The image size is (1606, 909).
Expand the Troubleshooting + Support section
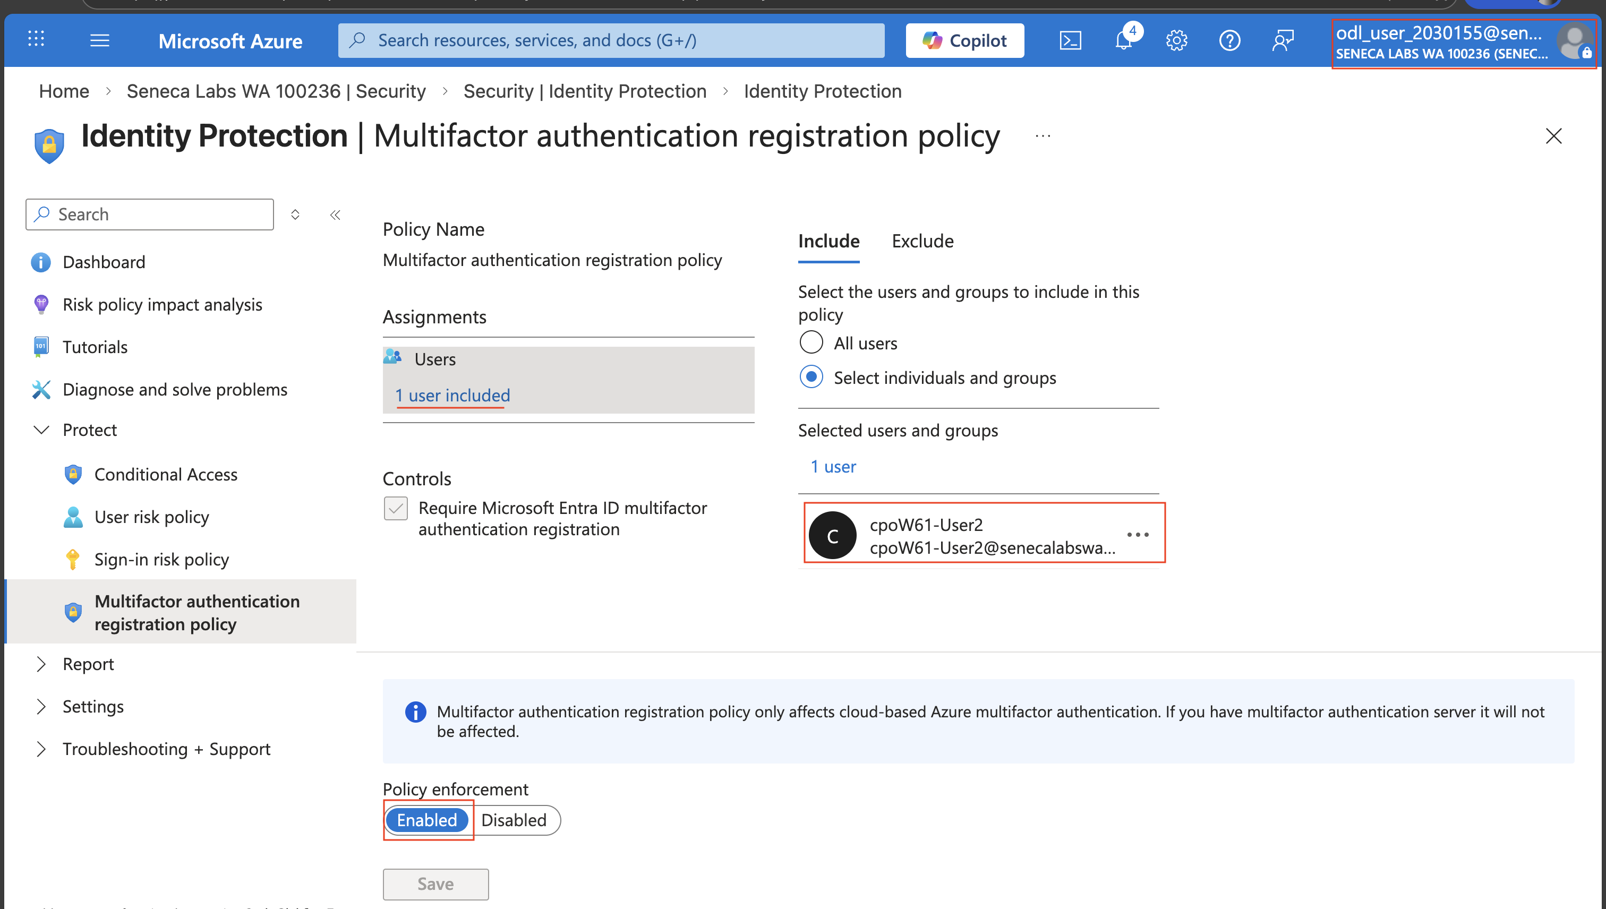pos(41,749)
